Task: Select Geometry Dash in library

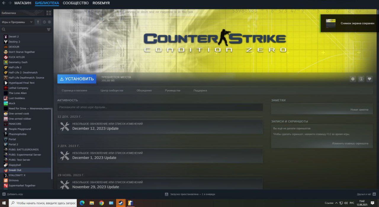Action: click(x=26, y=62)
